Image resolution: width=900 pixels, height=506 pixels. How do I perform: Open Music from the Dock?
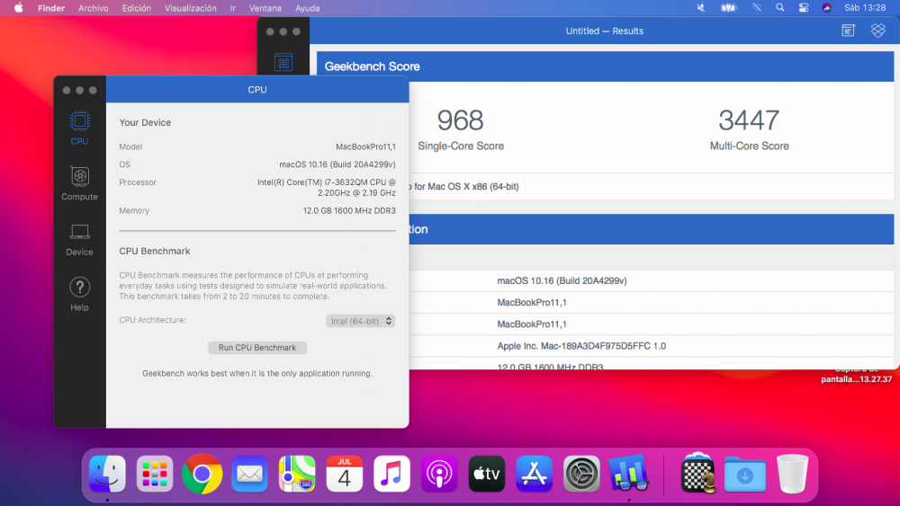[392, 474]
